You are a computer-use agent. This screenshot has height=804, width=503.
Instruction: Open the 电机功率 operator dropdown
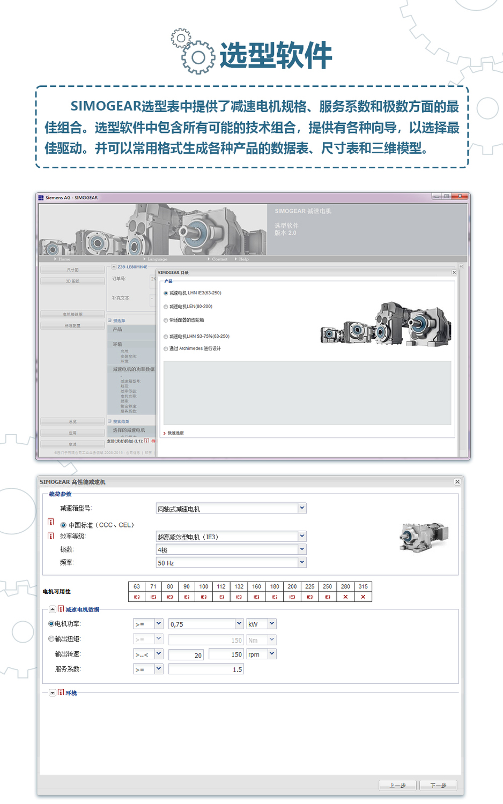pos(159,623)
